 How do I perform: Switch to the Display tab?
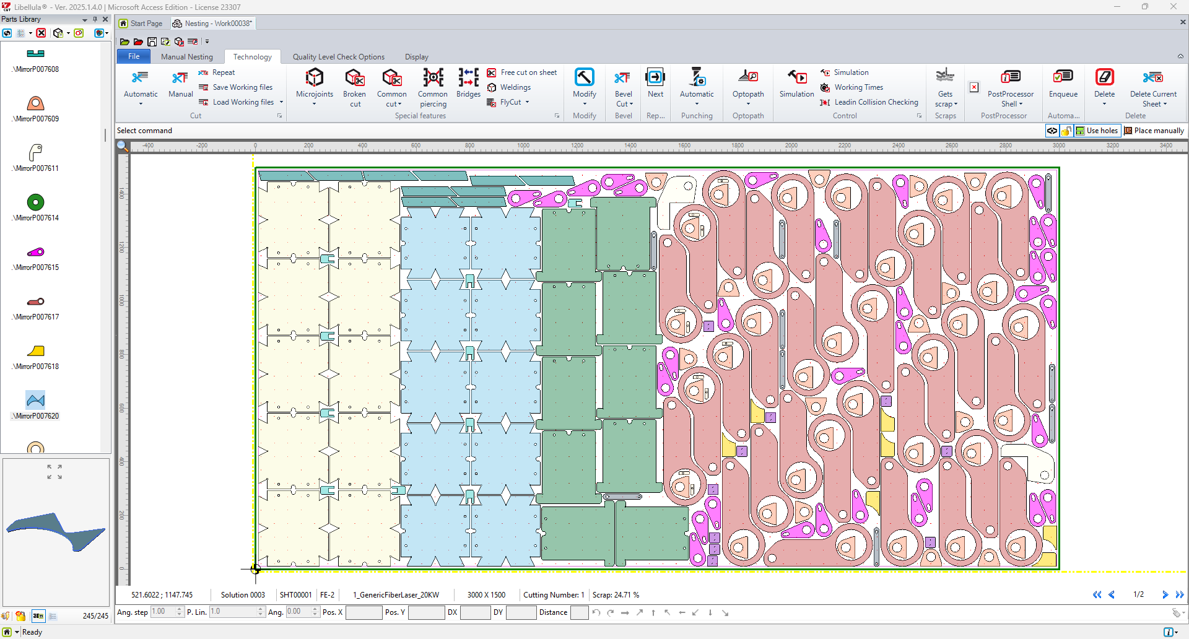coord(417,57)
